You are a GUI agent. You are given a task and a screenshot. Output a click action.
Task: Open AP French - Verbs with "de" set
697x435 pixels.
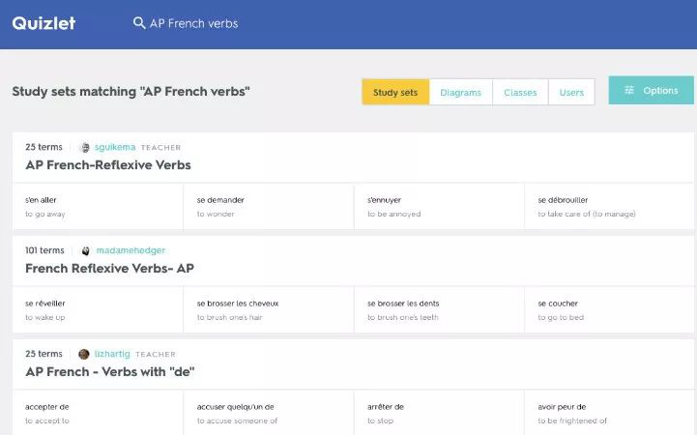[x=110, y=372]
